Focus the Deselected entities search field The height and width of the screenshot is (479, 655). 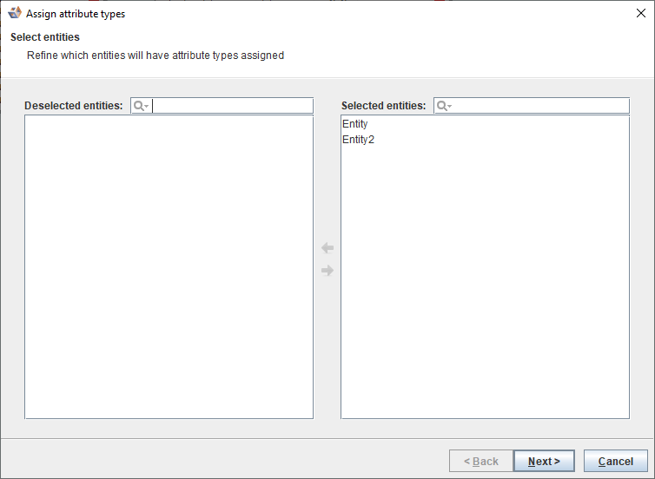pos(232,106)
